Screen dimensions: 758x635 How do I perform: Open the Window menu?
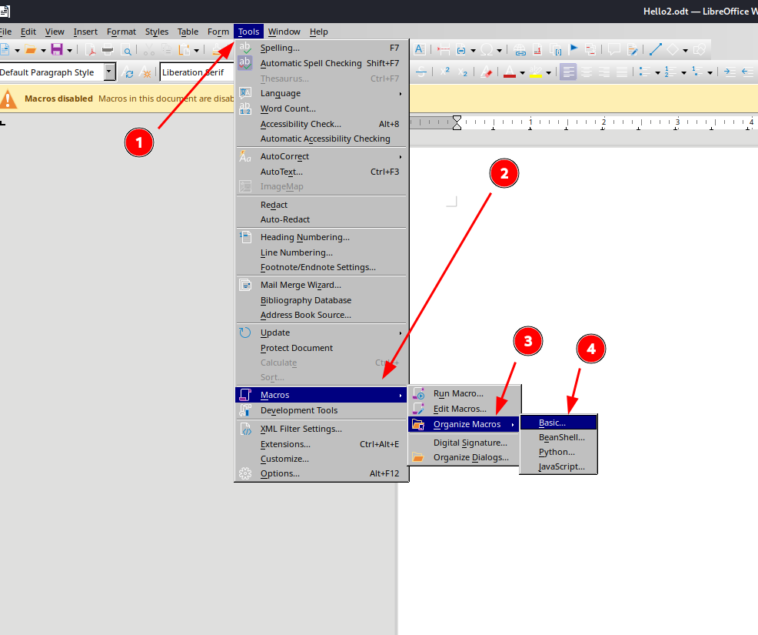[x=284, y=32]
